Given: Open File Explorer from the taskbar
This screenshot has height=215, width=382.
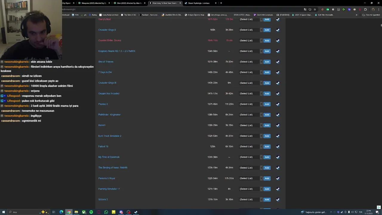Looking at the screenshot, I should (x=76, y=212).
